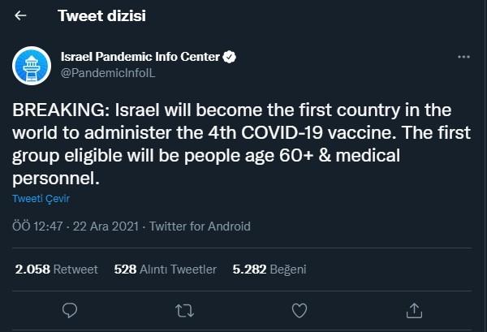This screenshot has width=487, height=332.
Task: Share the tweet via upload icon
Action: [414, 309]
